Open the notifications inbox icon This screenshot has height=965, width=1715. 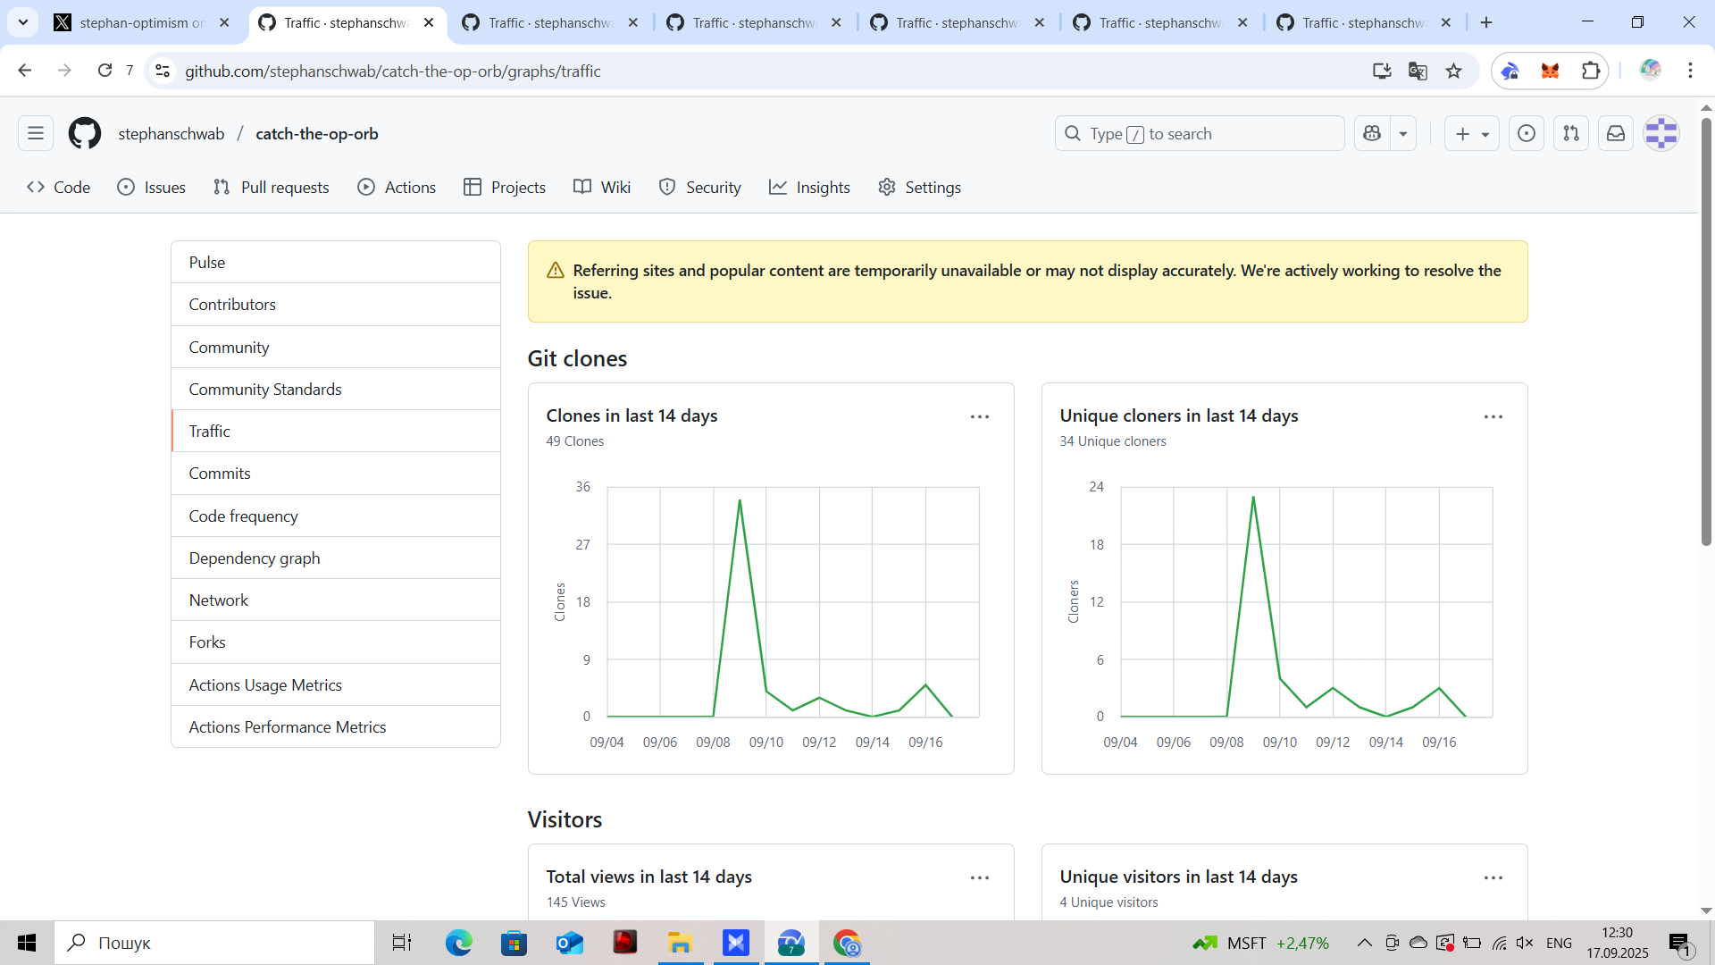click(x=1616, y=134)
